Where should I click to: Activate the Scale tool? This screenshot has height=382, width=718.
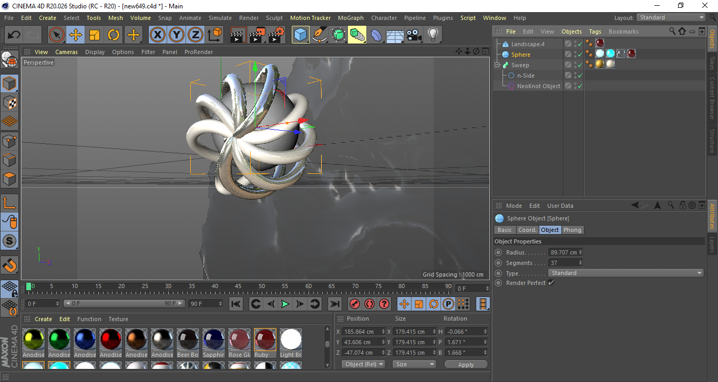tap(95, 35)
